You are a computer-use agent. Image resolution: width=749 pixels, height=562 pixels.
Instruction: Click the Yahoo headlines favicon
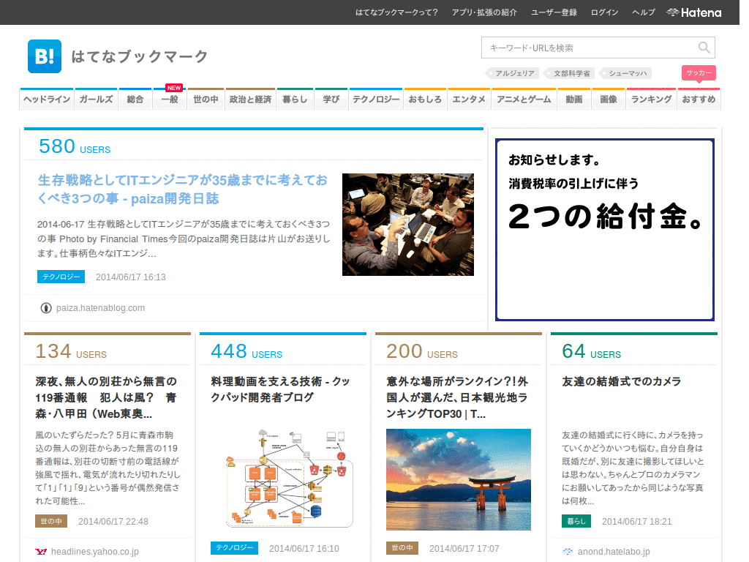click(x=41, y=552)
